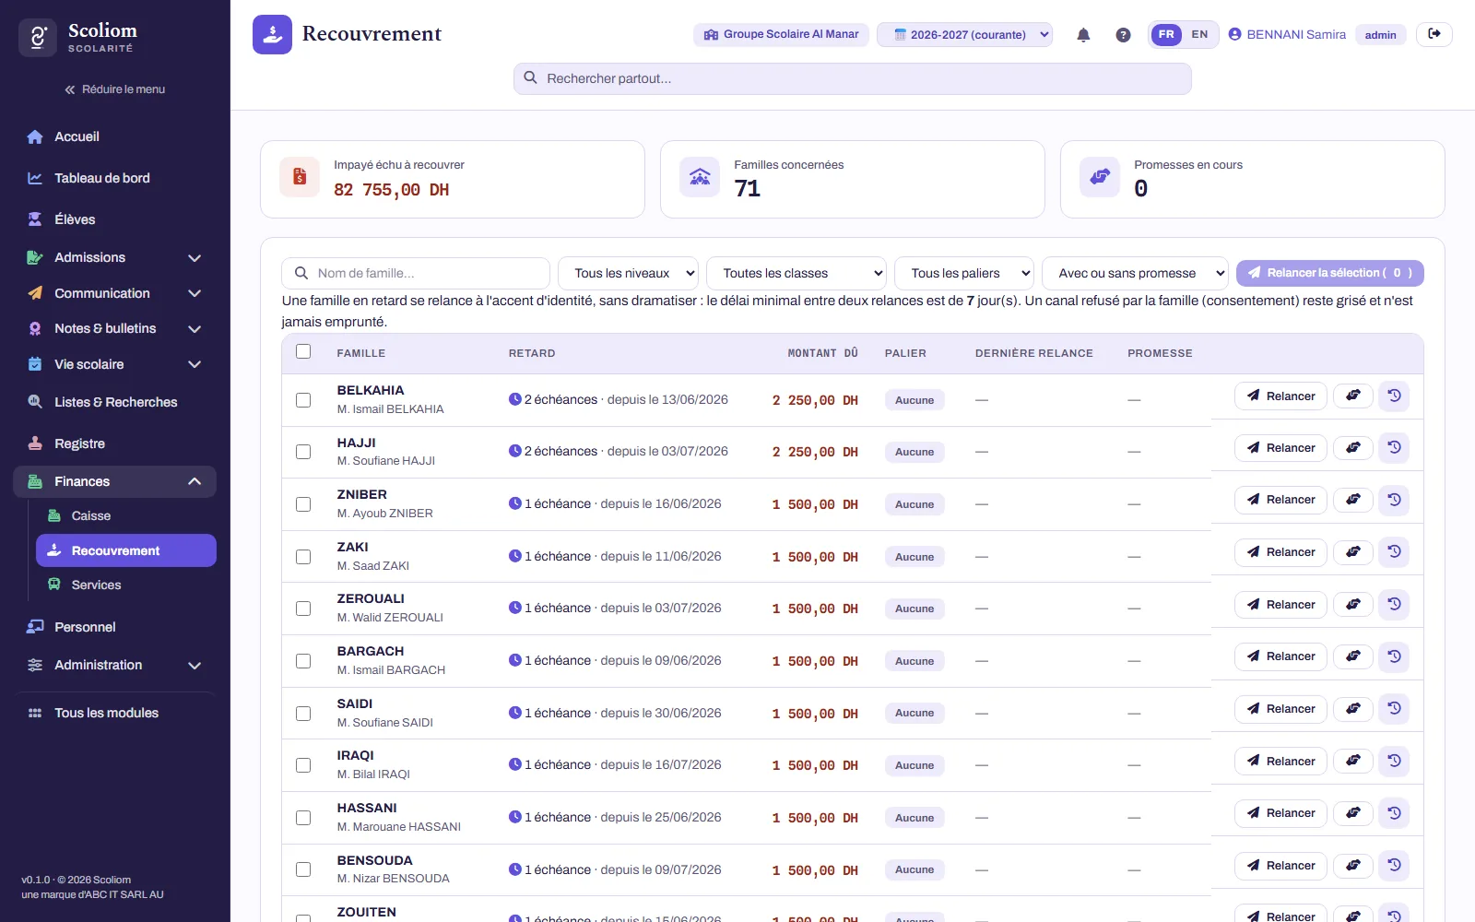The height and width of the screenshot is (922, 1475).
Task: Click the logout icon in header
Action: click(1434, 34)
